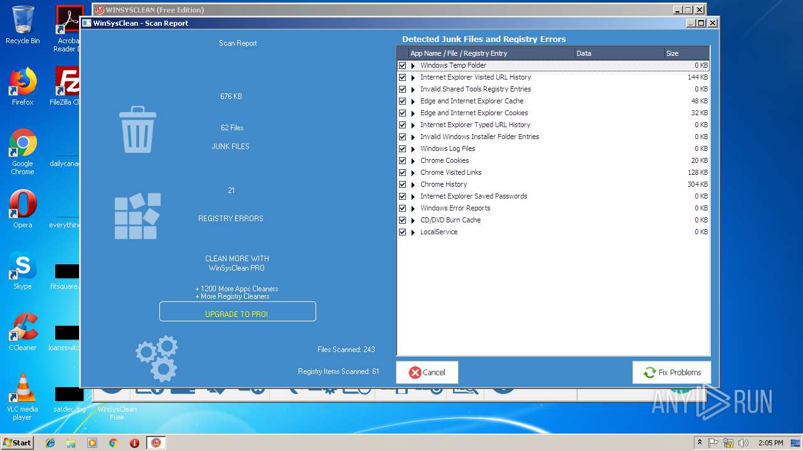The height and width of the screenshot is (451, 803).
Task: Open volume speaker tray icon
Action: (x=743, y=442)
